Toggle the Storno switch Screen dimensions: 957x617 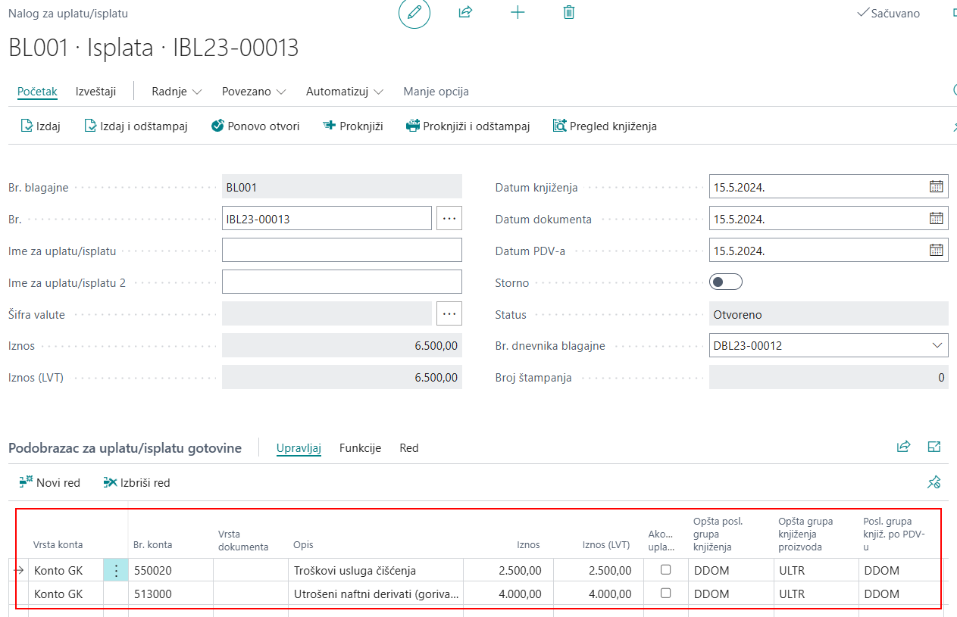tap(726, 282)
